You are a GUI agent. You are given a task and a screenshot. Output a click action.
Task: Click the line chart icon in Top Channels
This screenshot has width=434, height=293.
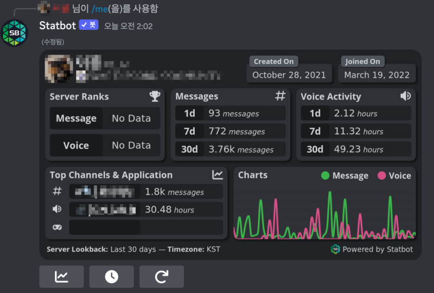click(218, 175)
